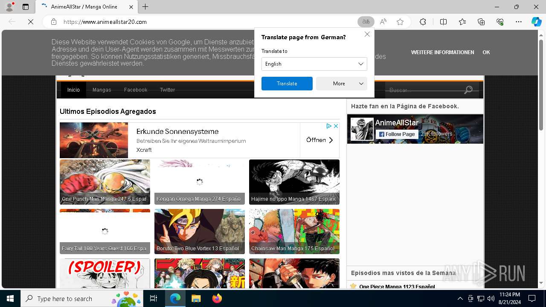Click the Buscar search field
This screenshot has height=307, width=546.
tap(424, 90)
